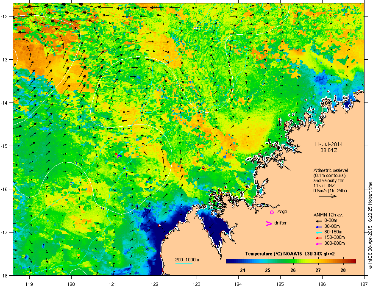Click the 'ANMN 12h av.' heading
The image size is (373, 288).
pyautogui.click(x=328, y=215)
